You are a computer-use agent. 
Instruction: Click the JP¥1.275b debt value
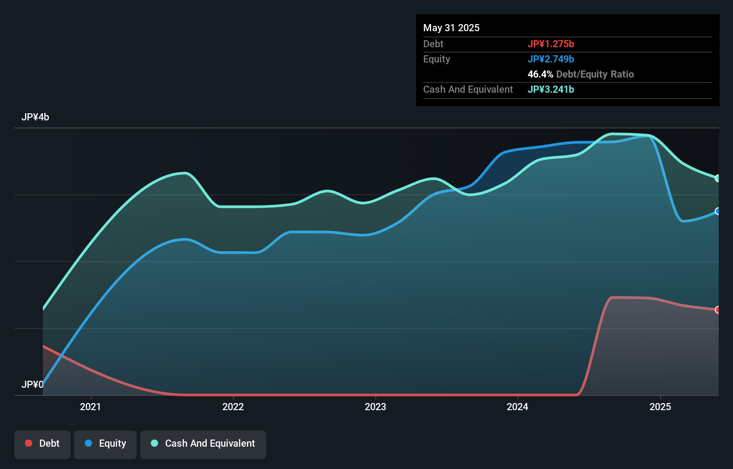pos(551,44)
